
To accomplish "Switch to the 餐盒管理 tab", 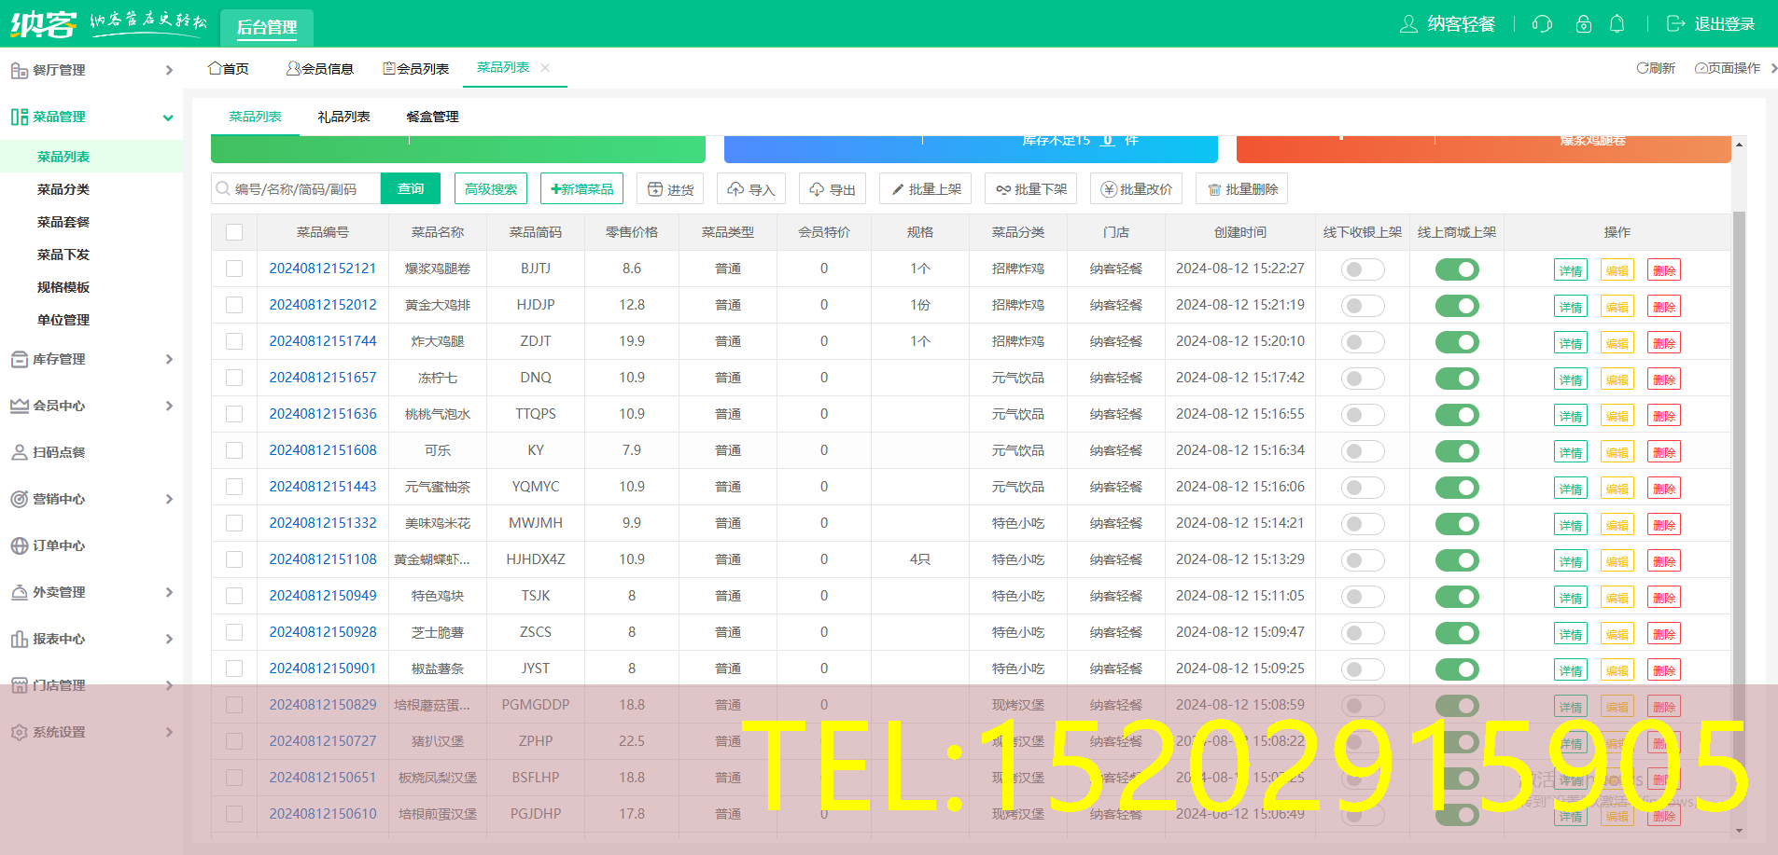I will tap(432, 117).
